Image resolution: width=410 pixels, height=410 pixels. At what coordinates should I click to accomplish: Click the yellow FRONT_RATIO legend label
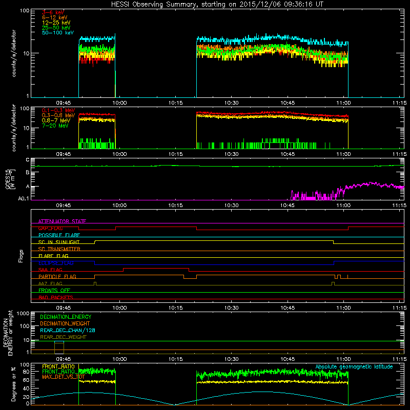pyautogui.click(x=58, y=366)
